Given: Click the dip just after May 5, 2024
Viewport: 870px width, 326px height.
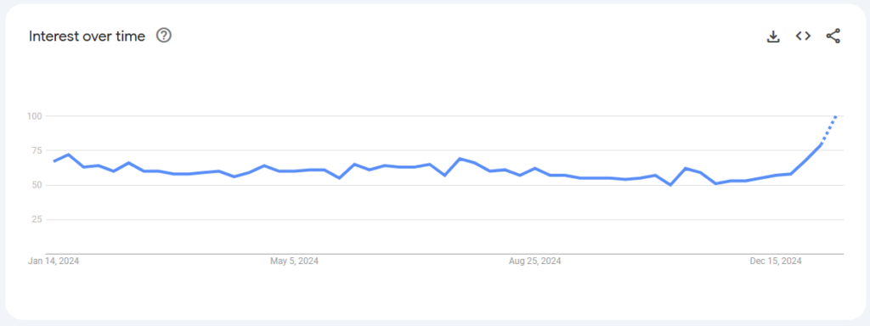Looking at the screenshot, I should pyautogui.click(x=340, y=178).
